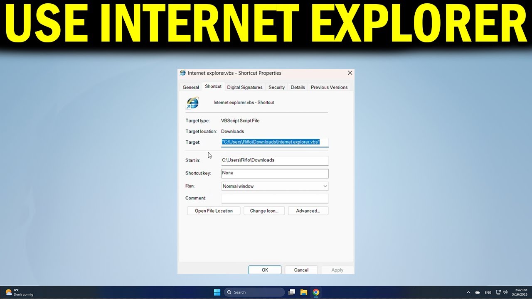532x299 pixels.
Task: Open Task View from the taskbar
Action: [x=292, y=292]
